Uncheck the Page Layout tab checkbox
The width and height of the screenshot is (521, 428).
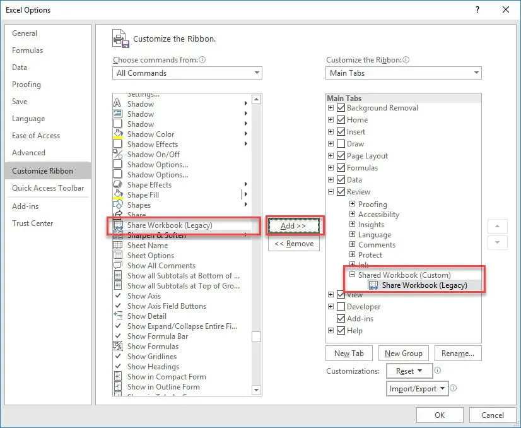pyautogui.click(x=341, y=156)
